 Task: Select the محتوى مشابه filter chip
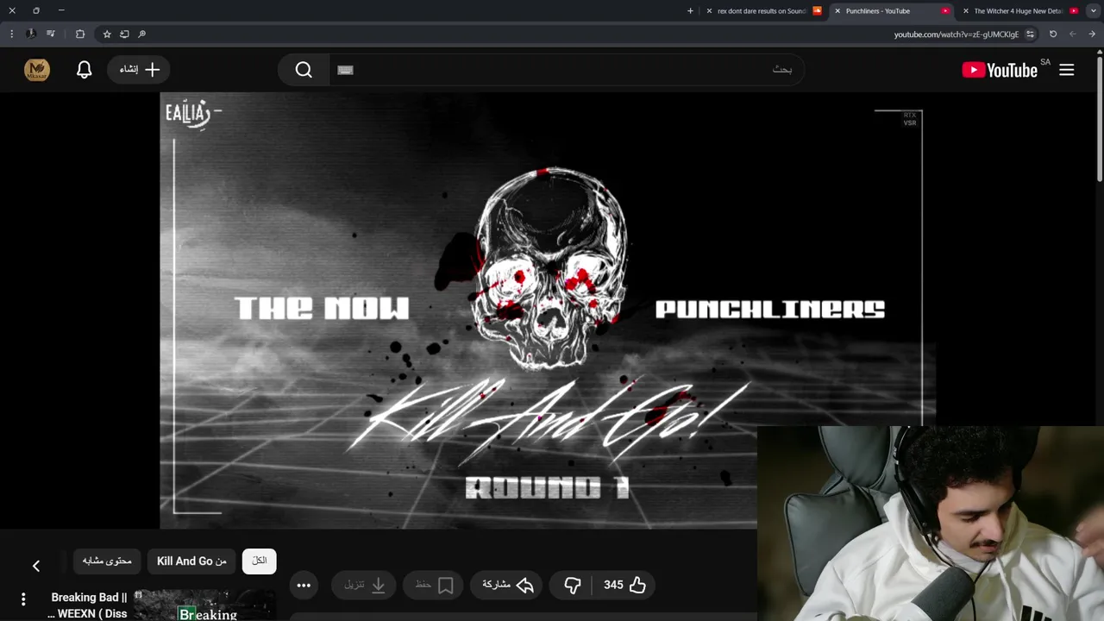pos(107,561)
